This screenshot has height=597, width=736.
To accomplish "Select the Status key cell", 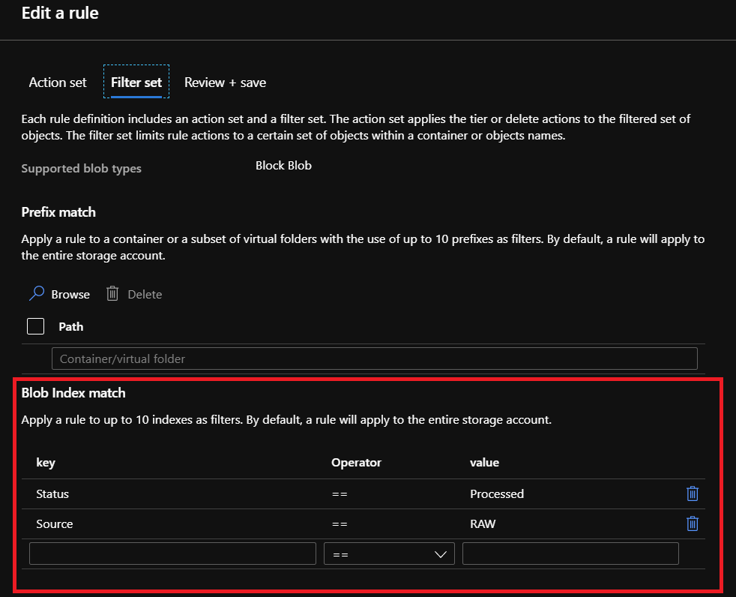I will 52,493.
